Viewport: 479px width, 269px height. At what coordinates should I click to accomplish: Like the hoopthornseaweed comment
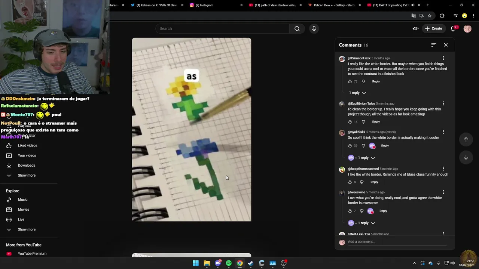(x=350, y=182)
